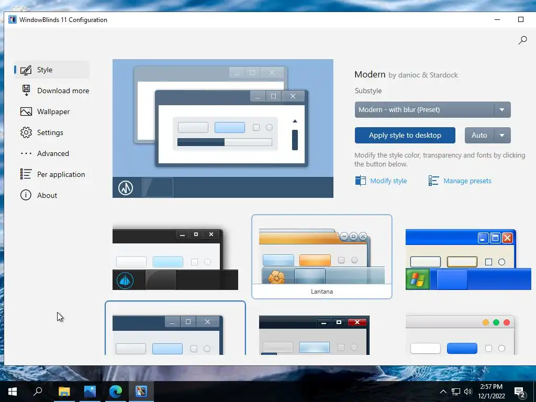Launch Microsoft Edge from taskbar
Screen dimensions: 536x402
[116, 392]
